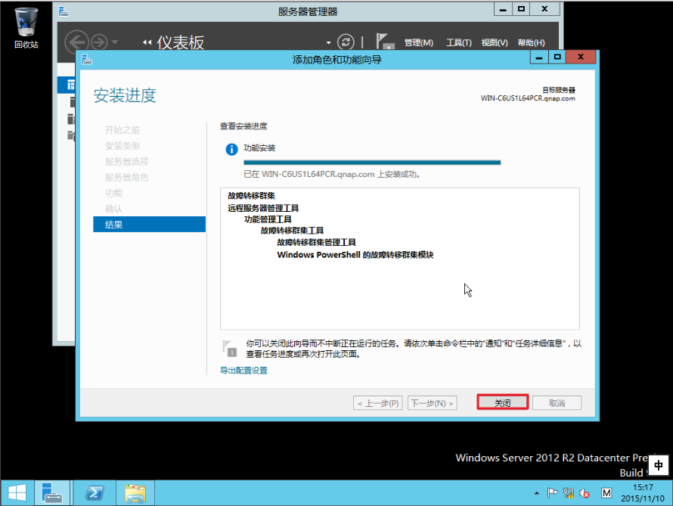This screenshot has height=506, width=673.
Task: Click the refresh icon in Server Manager
Action: click(x=346, y=42)
